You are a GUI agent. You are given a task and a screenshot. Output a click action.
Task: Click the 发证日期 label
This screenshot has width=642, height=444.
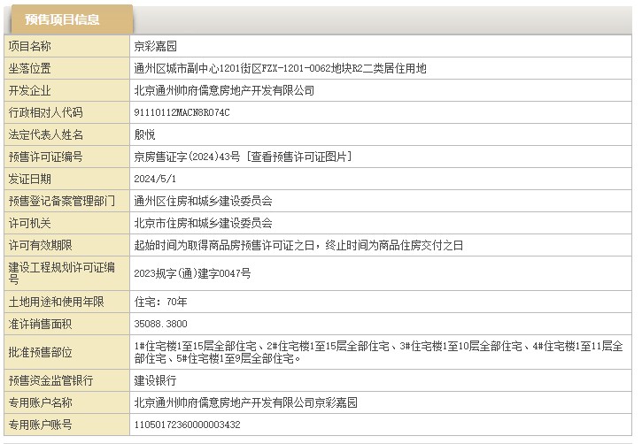[x=29, y=179]
